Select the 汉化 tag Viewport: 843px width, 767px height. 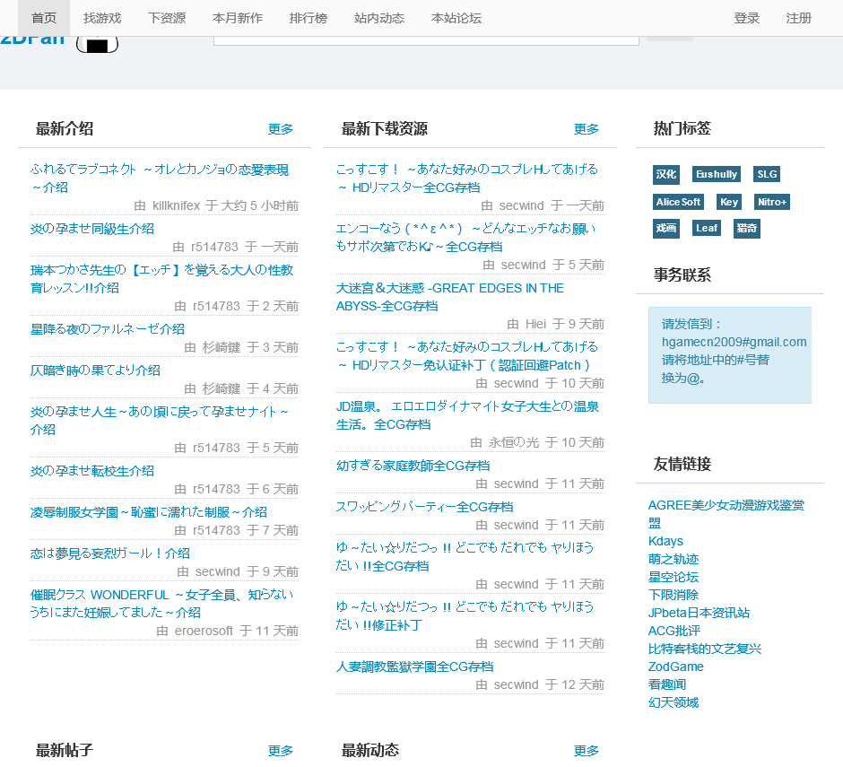pyautogui.click(x=666, y=174)
